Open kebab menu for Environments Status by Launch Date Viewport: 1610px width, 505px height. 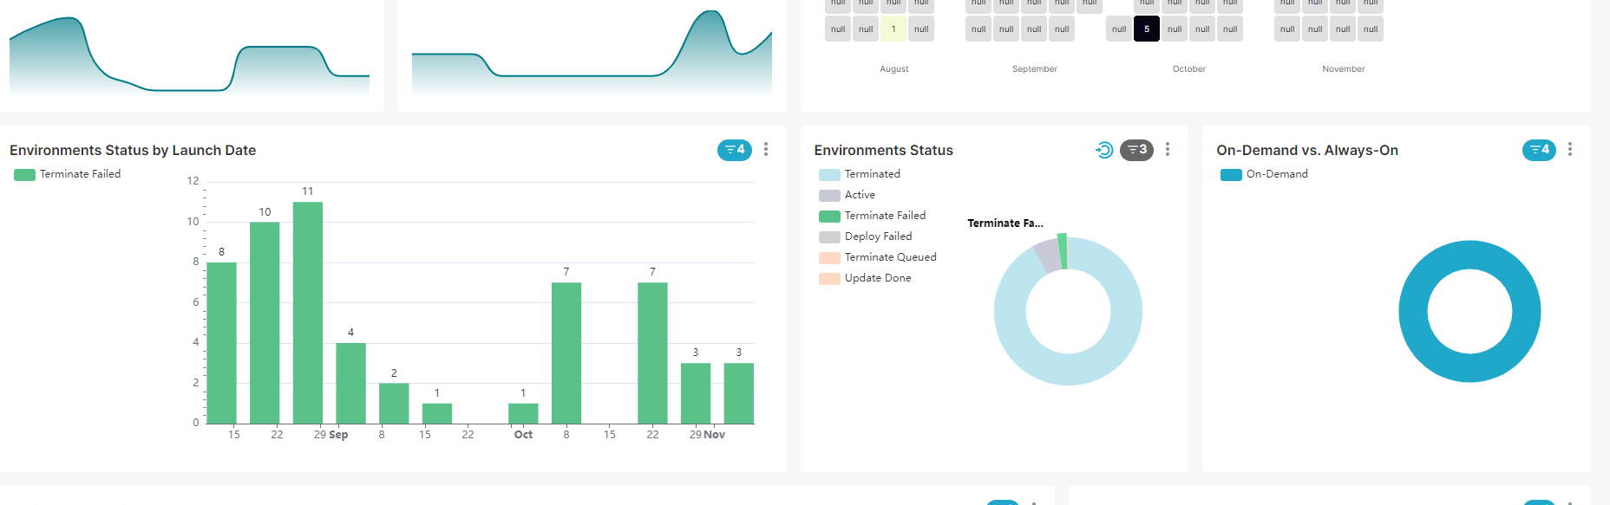766,150
